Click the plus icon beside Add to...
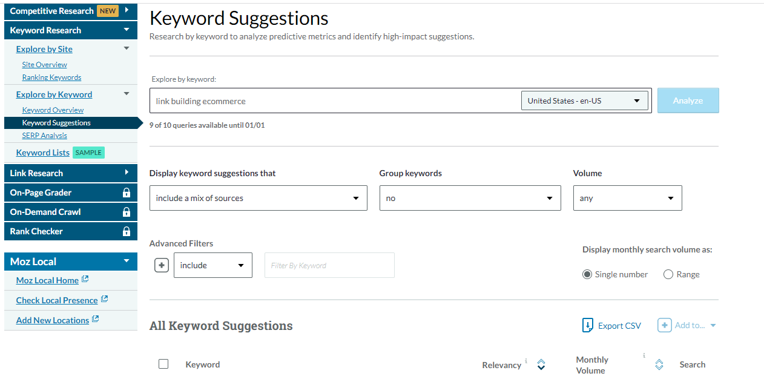This screenshot has height=379, width=764. 664,326
